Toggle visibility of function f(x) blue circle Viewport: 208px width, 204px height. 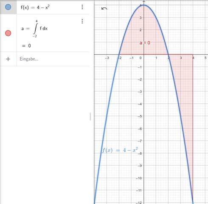(8, 7)
